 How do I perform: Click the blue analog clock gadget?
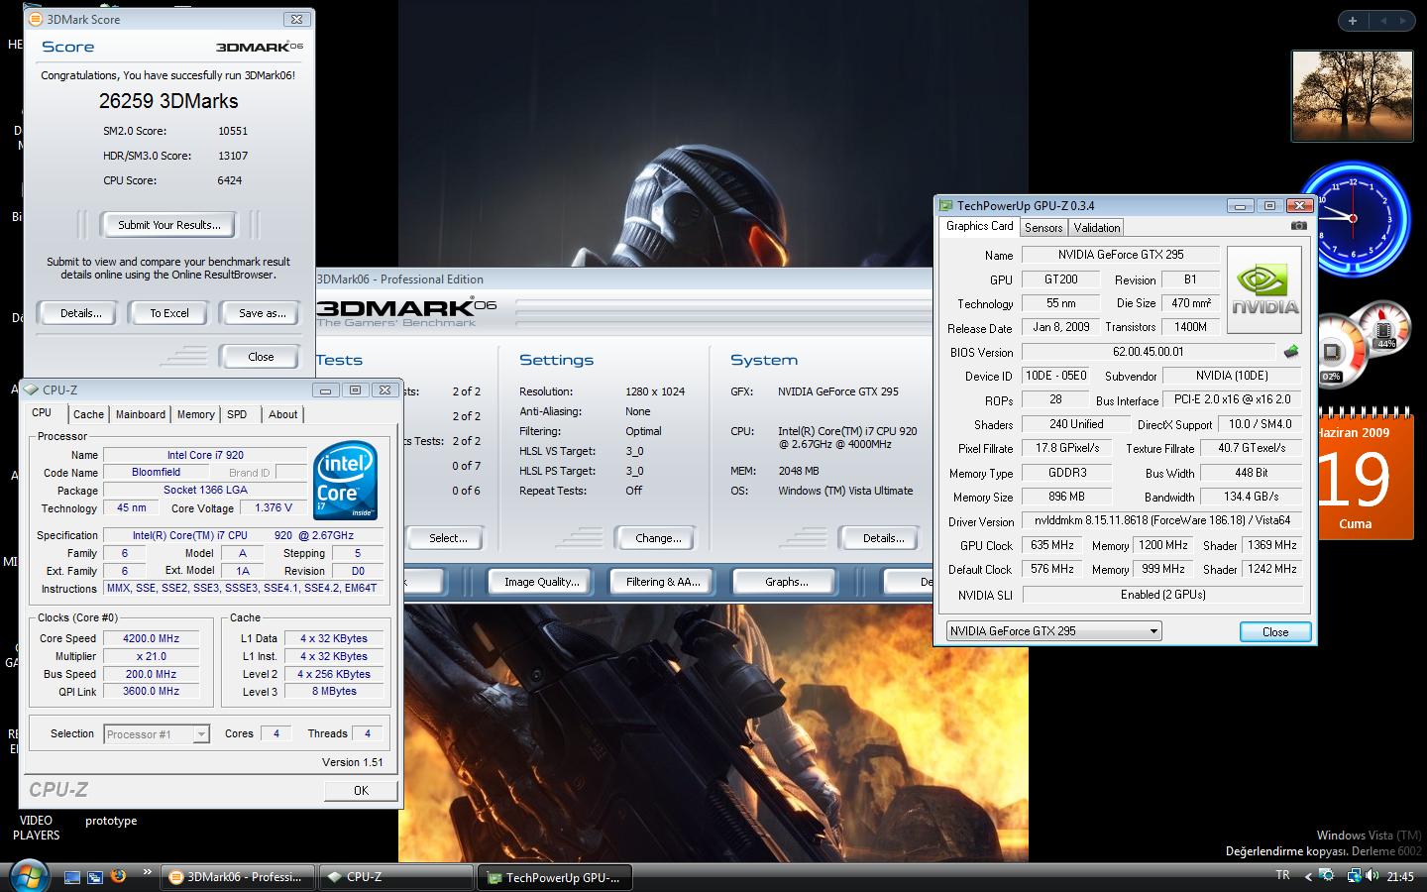1353,218
